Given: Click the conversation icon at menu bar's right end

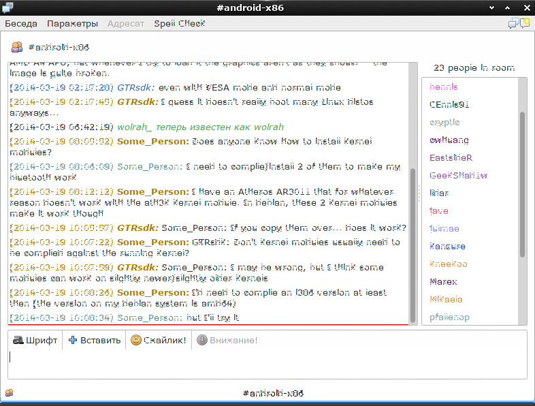Looking at the screenshot, I should tap(519, 23).
